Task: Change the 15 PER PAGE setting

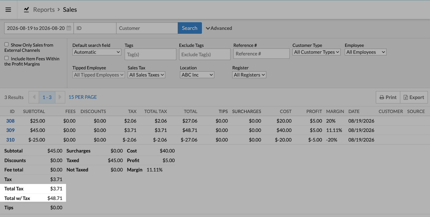Action: coord(83,97)
